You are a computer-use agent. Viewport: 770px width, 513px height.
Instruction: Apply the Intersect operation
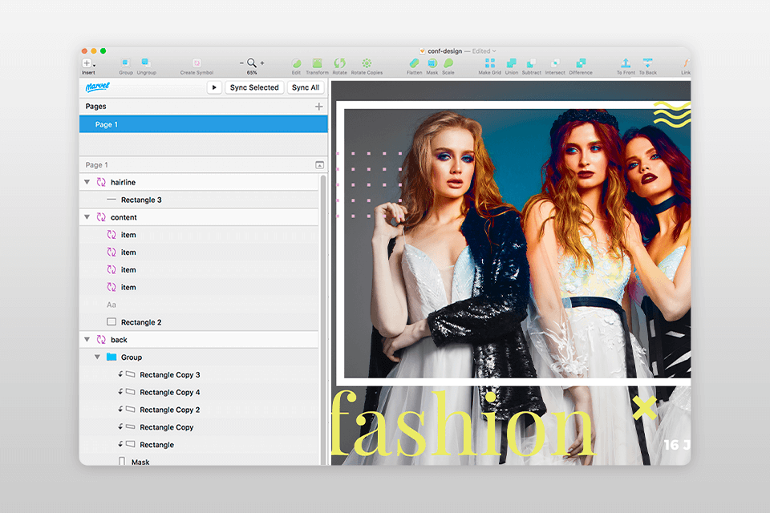click(557, 63)
